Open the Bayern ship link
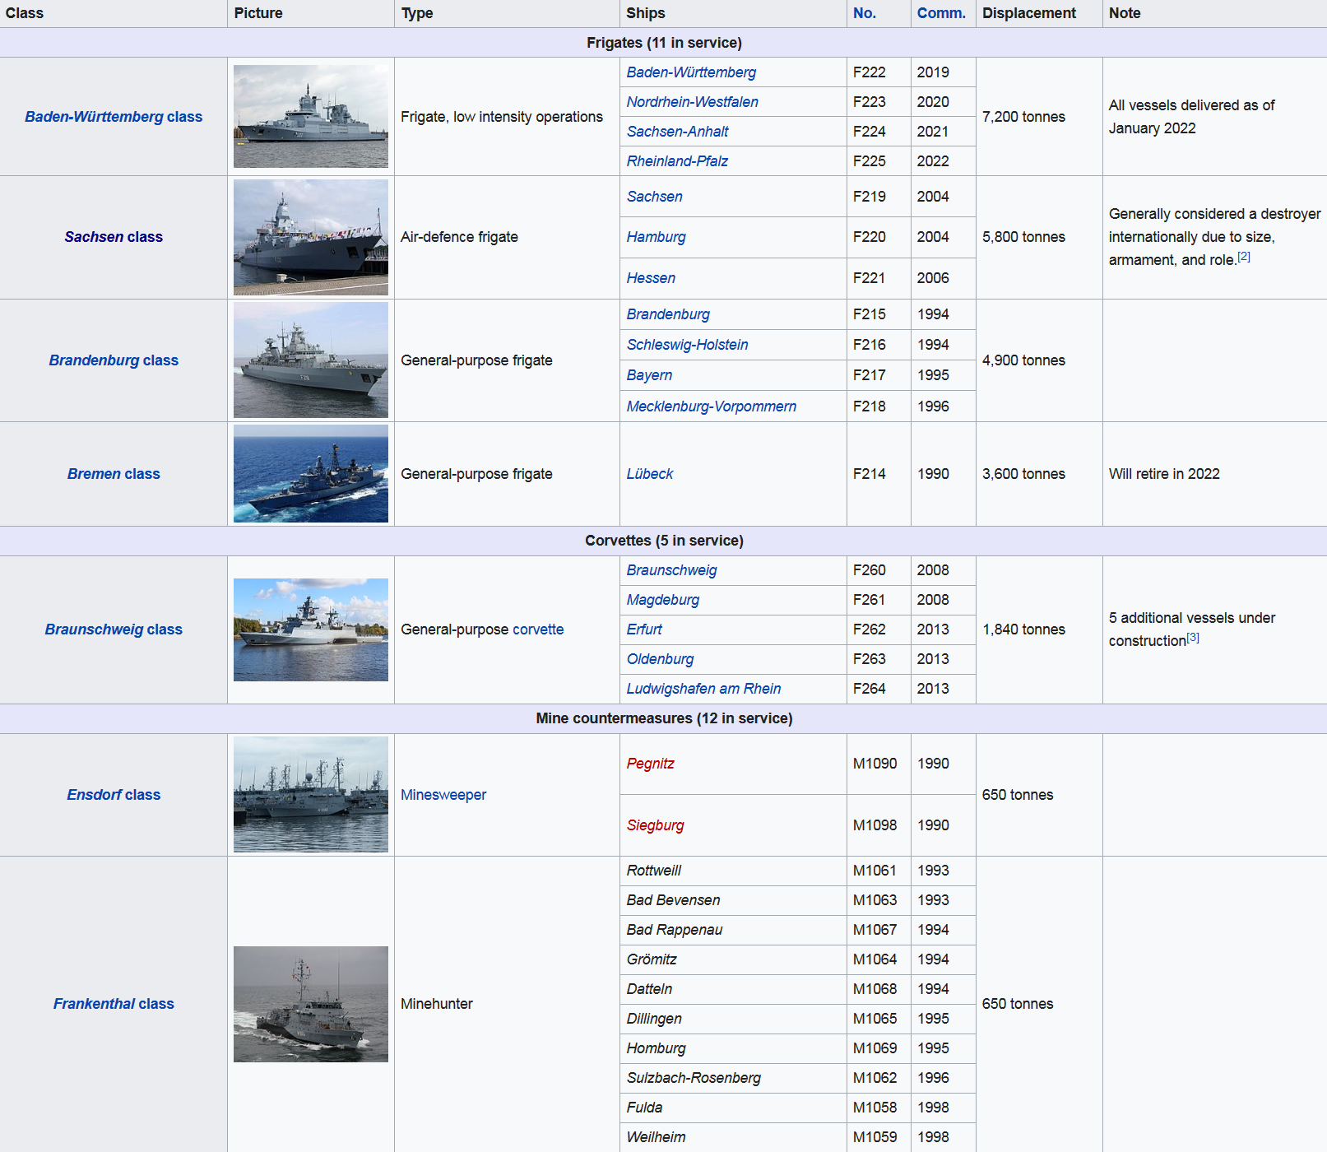This screenshot has height=1152, width=1327. [x=649, y=375]
